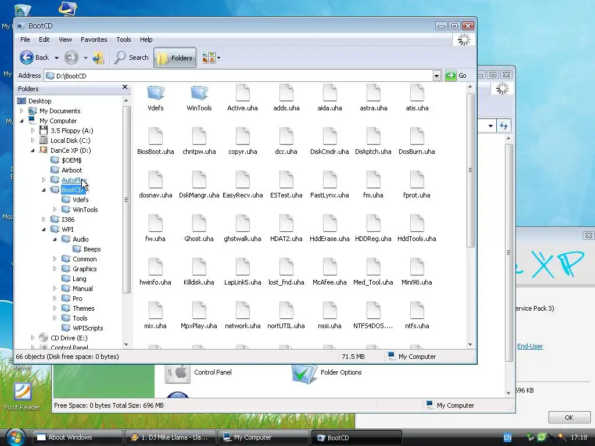Select the MpxPlay.uha file icon
The width and height of the screenshot is (595, 446).
199,311
